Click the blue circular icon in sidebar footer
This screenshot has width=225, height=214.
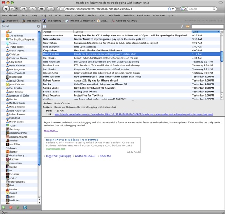click(25, 207)
